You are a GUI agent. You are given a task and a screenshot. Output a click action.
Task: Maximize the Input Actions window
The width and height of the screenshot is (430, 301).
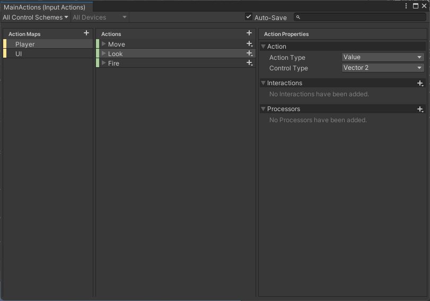416,6
